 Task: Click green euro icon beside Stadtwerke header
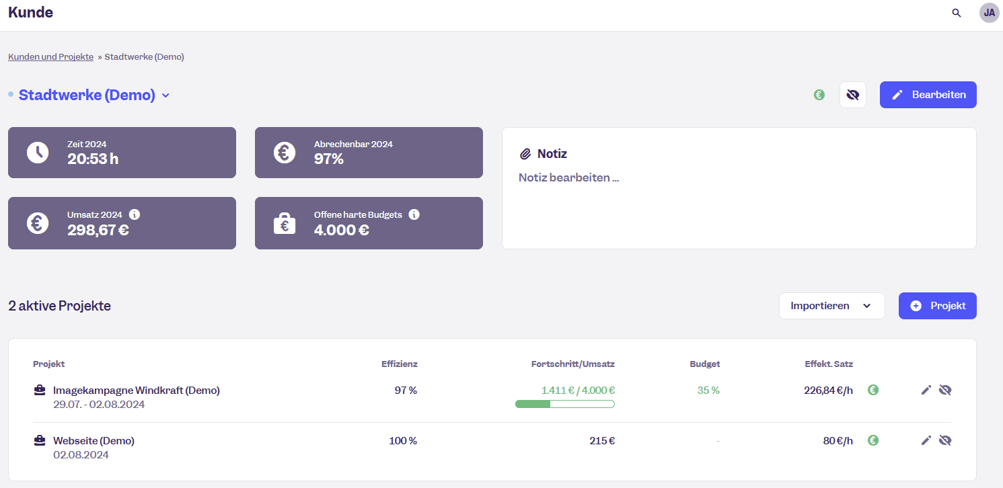click(819, 95)
